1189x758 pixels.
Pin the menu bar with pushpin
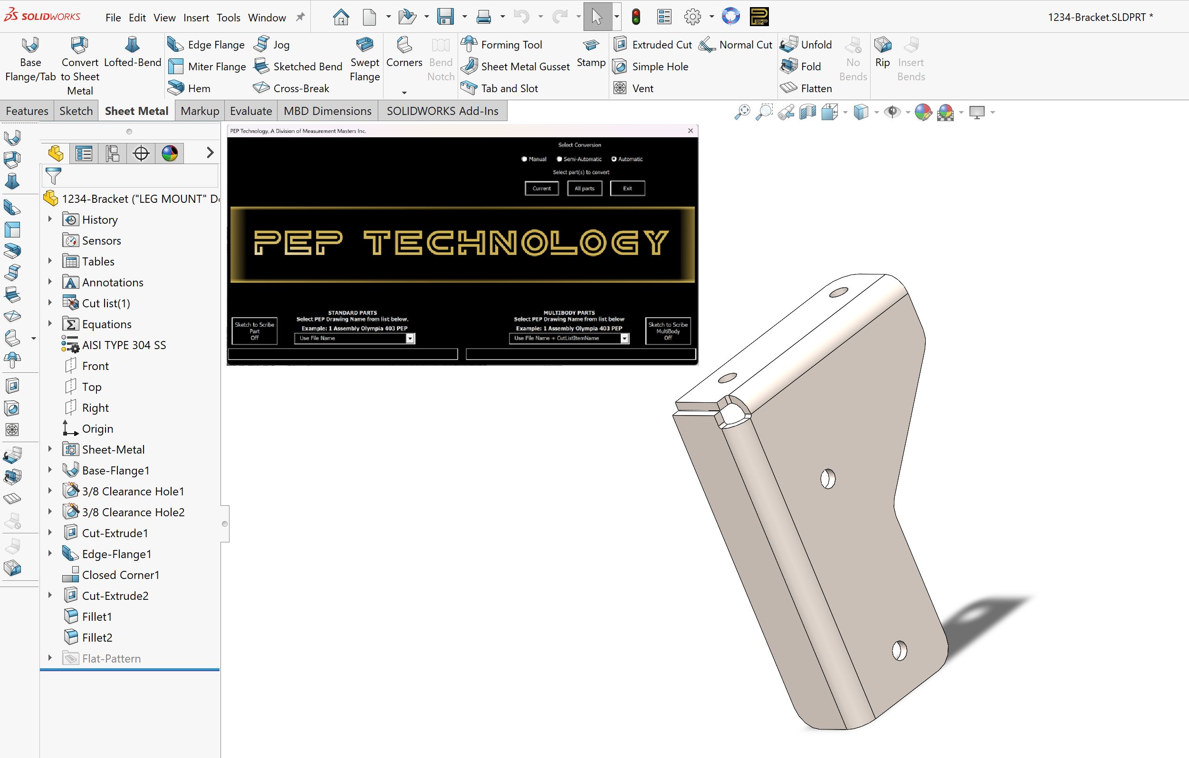pos(300,17)
